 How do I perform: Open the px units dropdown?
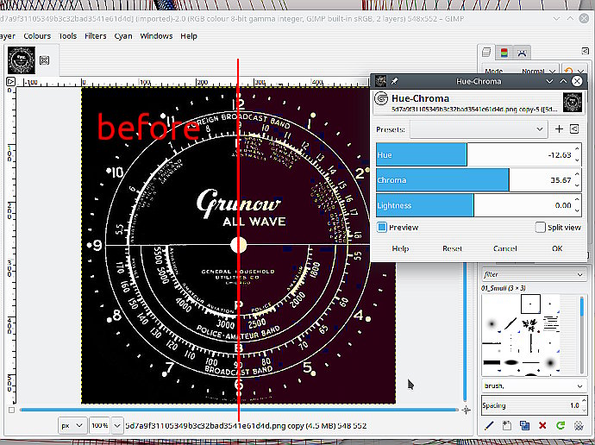(72, 426)
